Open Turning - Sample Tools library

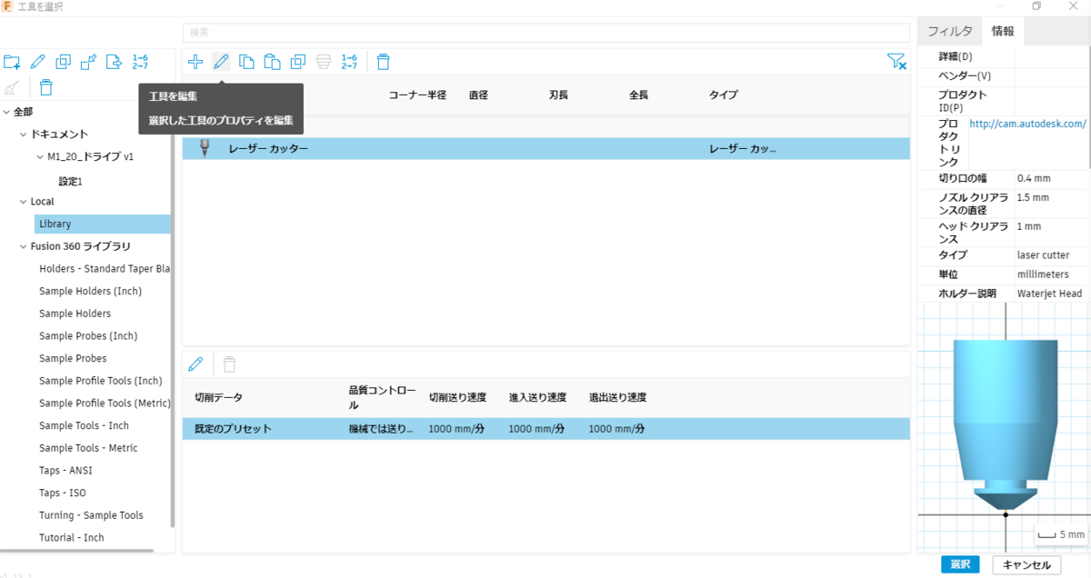(x=91, y=515)
